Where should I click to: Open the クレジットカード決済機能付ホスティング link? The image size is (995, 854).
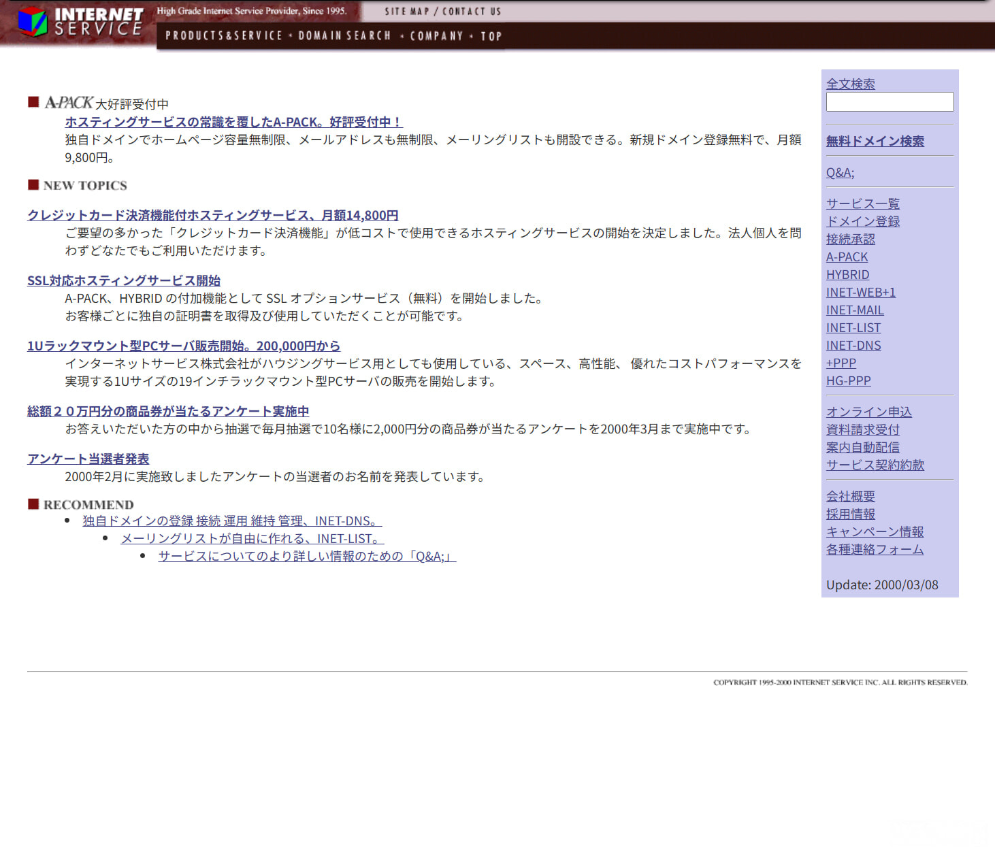coord(213,215)
